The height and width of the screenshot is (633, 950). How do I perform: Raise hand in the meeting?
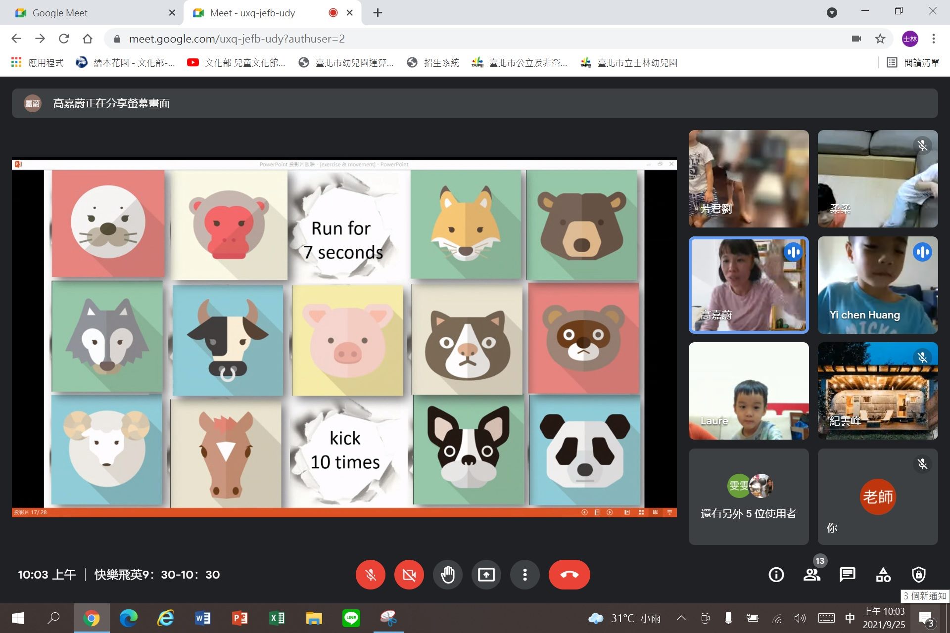(448, 575)
